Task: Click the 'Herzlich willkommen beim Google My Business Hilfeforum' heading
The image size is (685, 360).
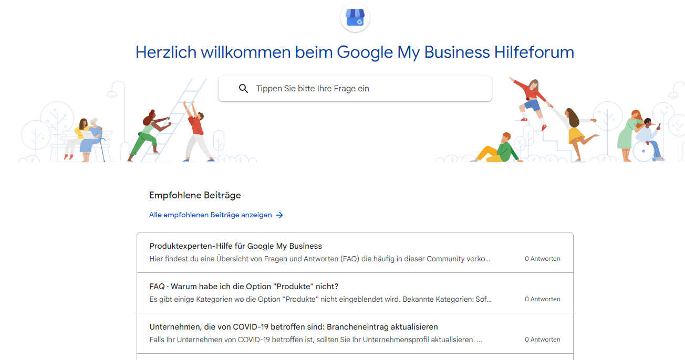Action: point(355,52)
